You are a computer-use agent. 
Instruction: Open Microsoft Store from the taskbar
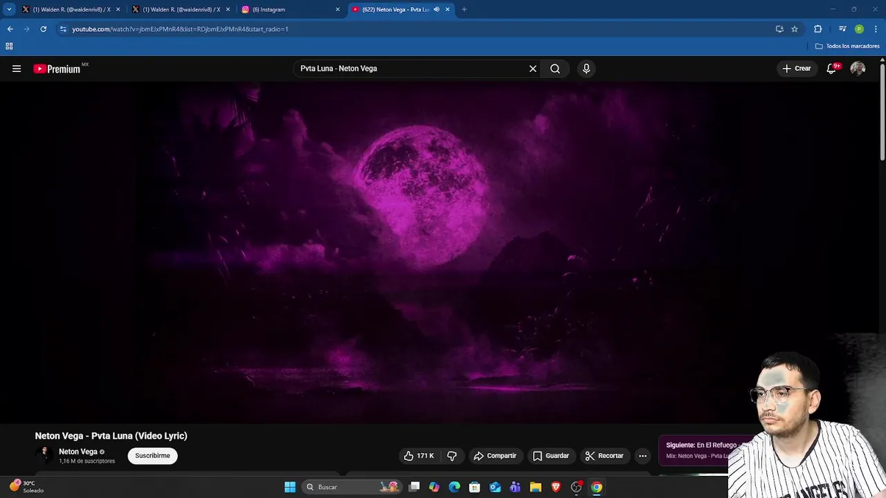click(x=475, y=487)
